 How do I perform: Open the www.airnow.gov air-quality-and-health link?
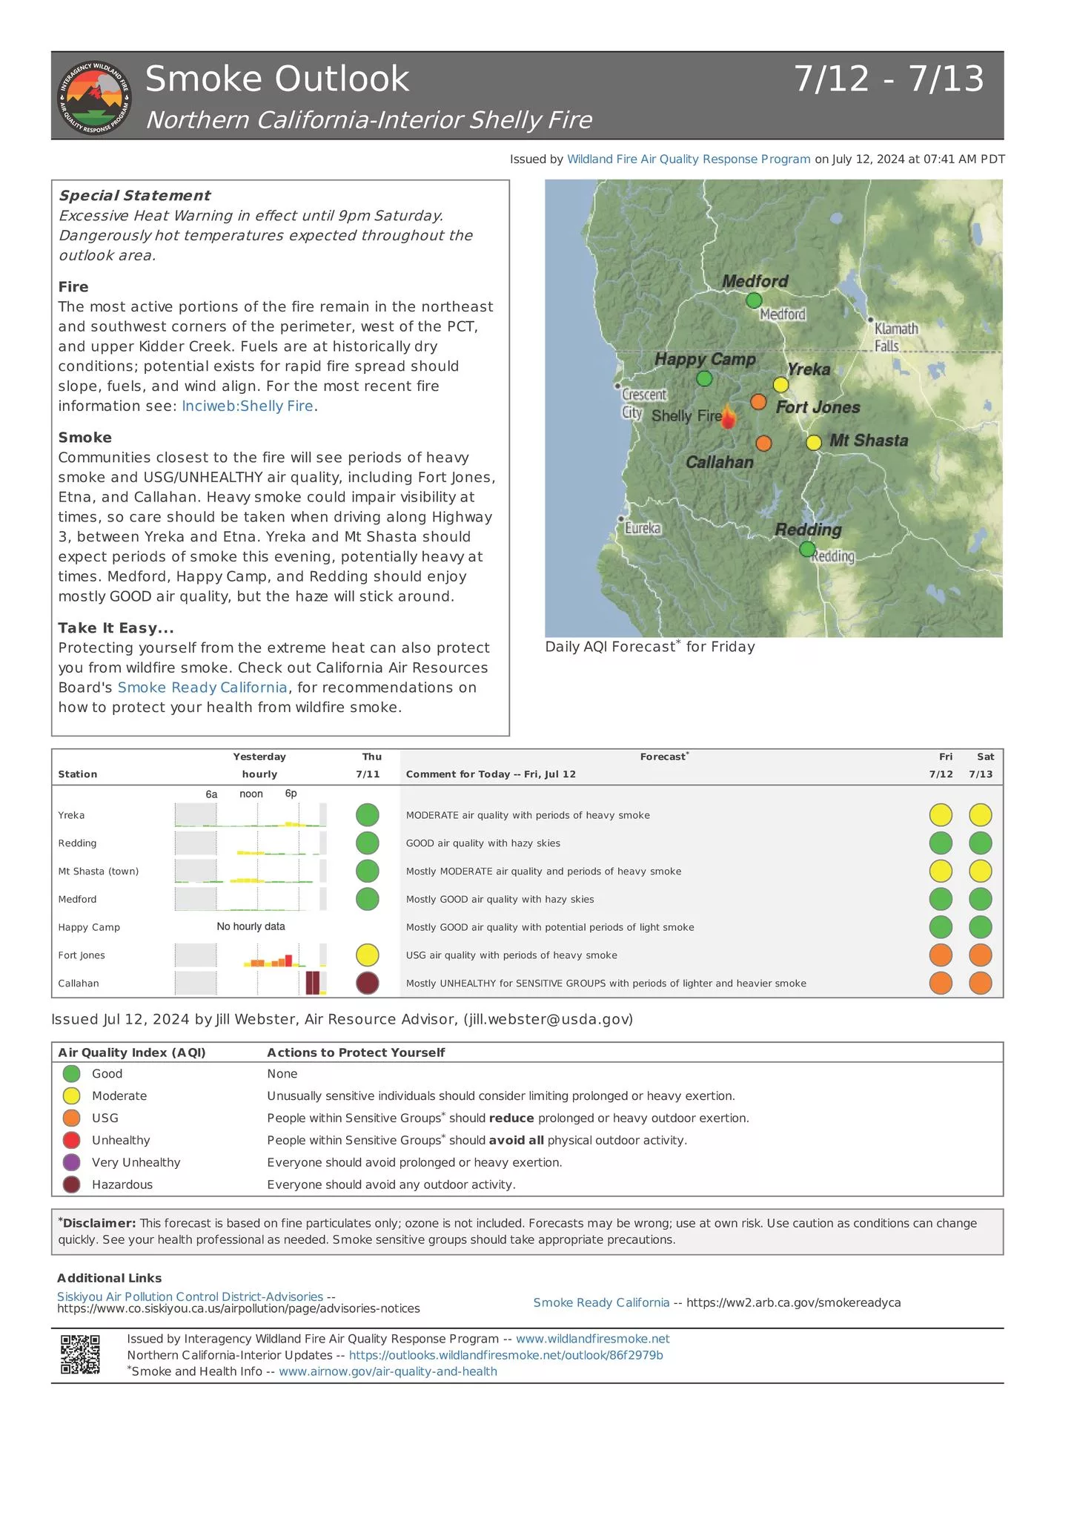click(388, 1371)
